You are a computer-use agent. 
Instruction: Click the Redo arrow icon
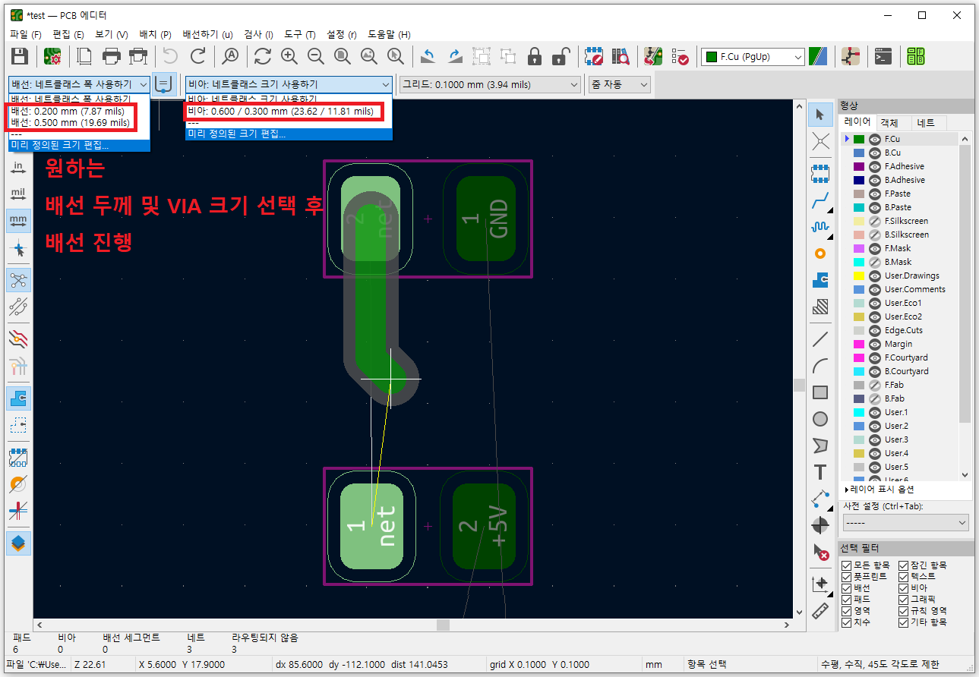coord(197,55)
